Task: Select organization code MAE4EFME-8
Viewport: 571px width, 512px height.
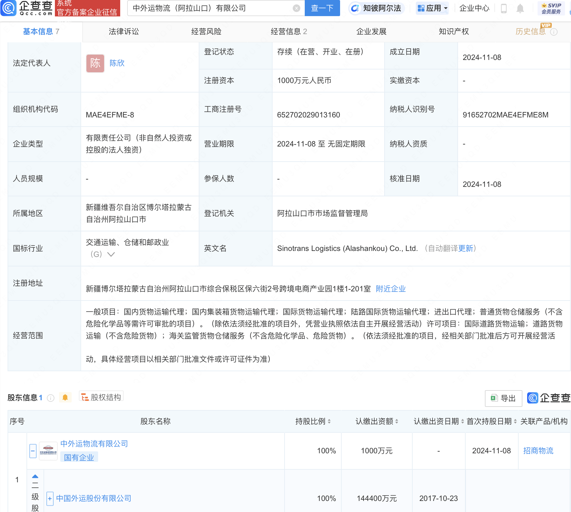Action: tap(110, 115)
